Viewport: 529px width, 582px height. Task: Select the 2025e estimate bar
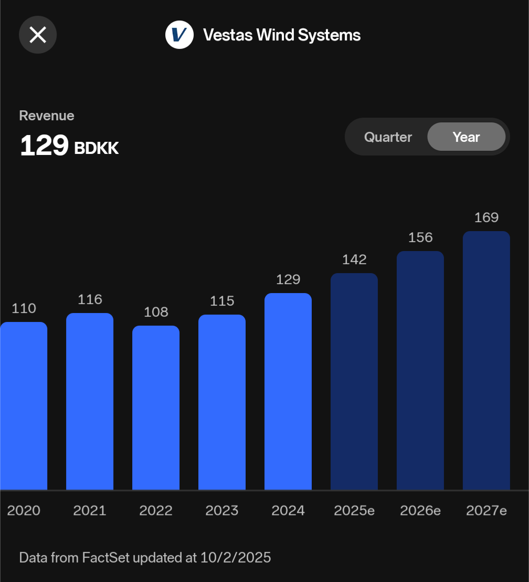(x=354, y=381)
